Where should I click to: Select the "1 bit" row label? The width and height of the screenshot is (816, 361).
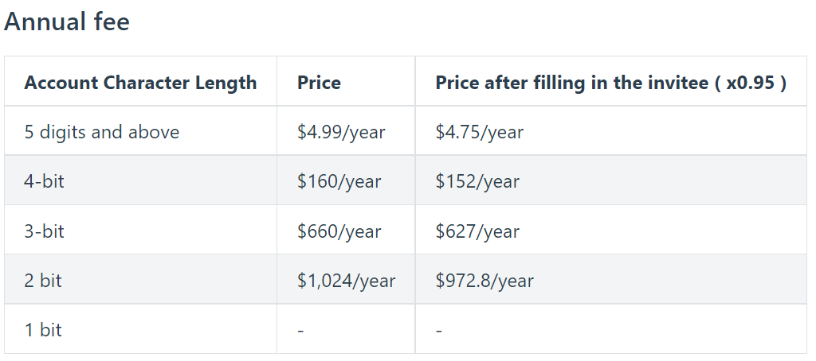click(43, 330)
